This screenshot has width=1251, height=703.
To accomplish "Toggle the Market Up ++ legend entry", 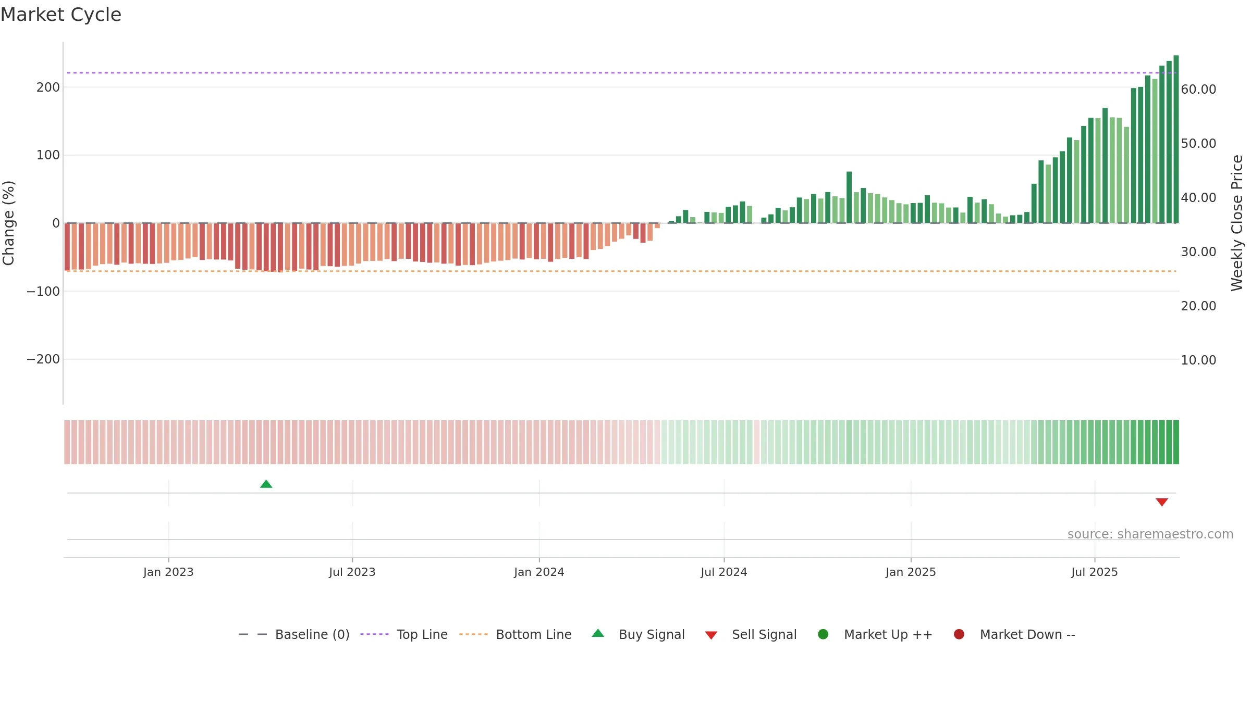I will tap(875, 634).
